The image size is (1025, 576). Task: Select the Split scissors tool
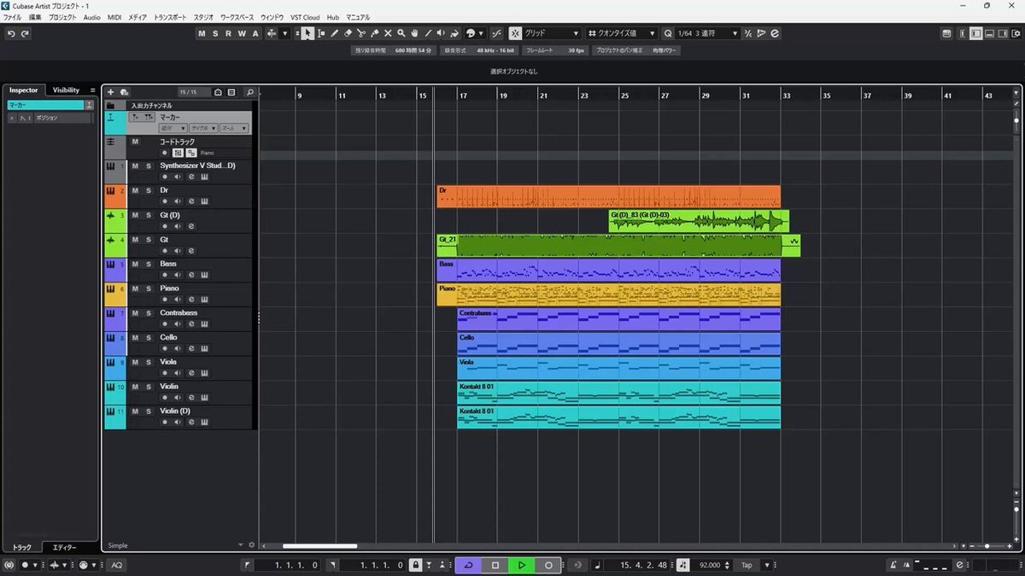click(361, 33)
